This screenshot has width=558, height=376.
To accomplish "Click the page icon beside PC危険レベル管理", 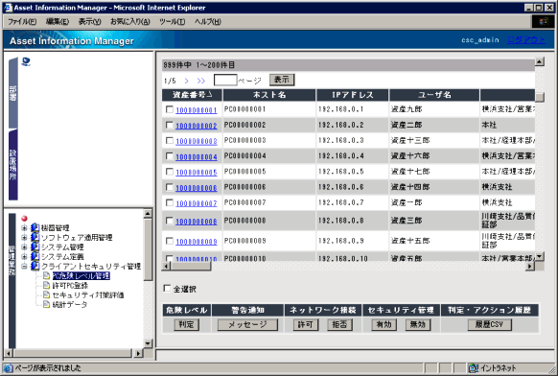I will [x=46, y=275].
